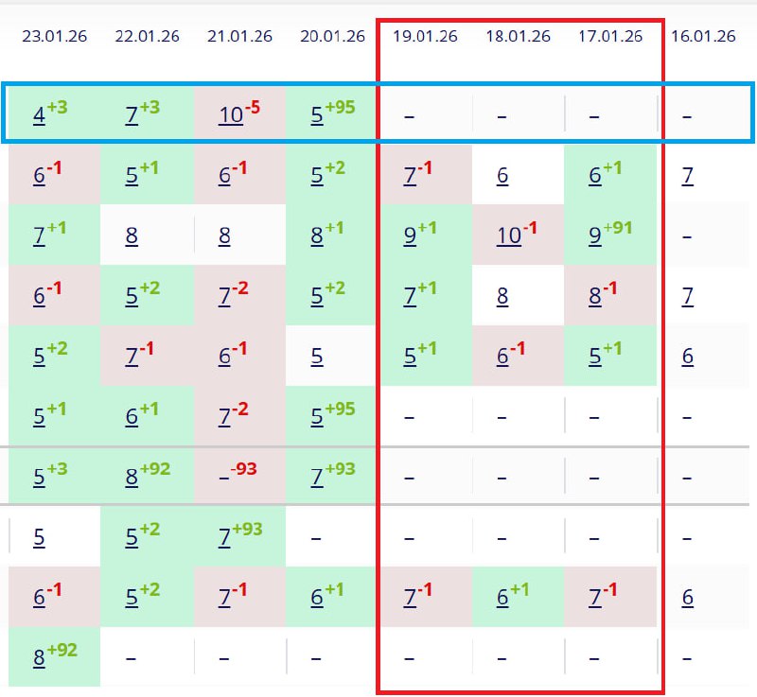Open position 8 +92 under 22.01.26

132,478
